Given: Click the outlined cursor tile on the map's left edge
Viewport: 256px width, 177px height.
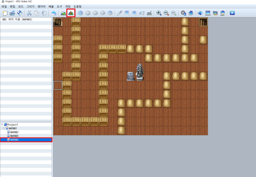Looking at the screenshot, I should coord(58,85).
